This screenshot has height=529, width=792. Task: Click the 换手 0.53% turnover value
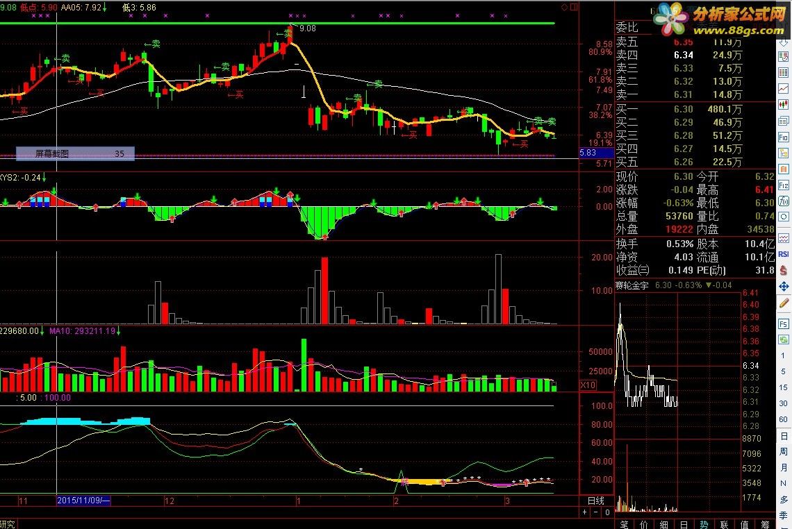pos(680,244)
